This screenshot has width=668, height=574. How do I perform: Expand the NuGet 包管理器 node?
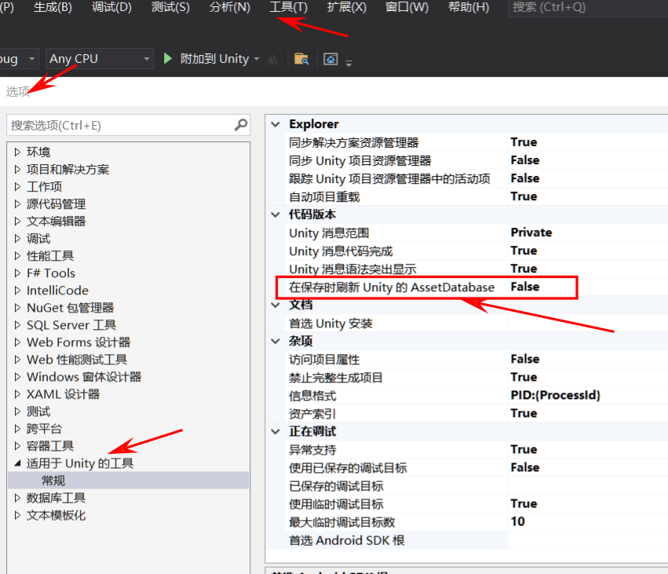tap(17, 308)
